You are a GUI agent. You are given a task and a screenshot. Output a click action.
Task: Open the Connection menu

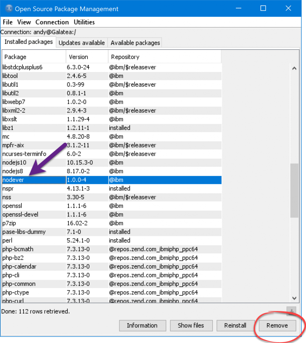[52, 22]
